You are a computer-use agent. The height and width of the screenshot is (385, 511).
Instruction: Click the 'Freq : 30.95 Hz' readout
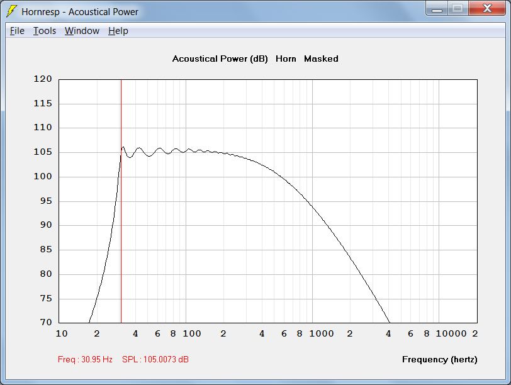(x=85, y=359)
